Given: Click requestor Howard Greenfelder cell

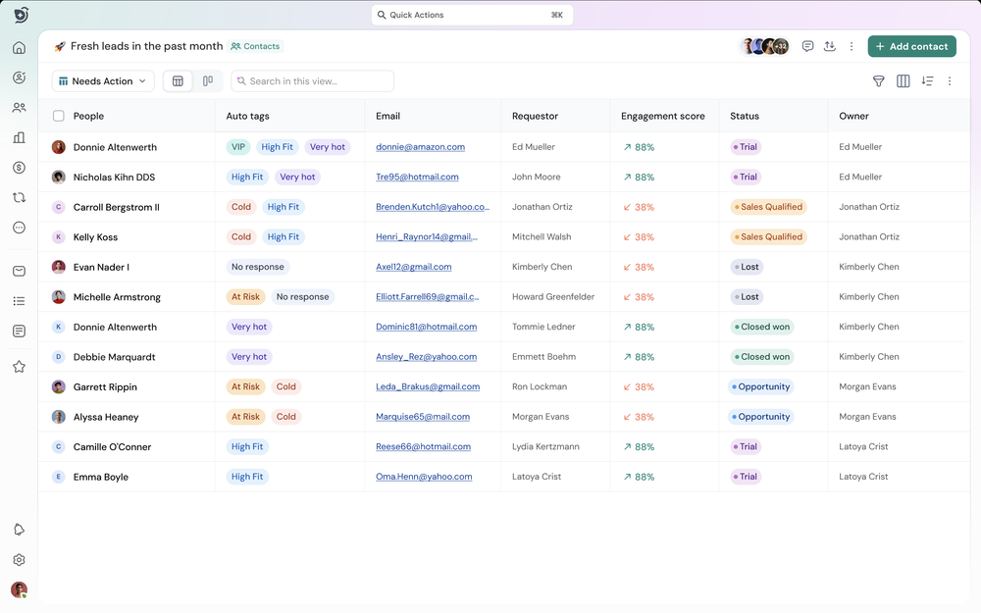Looking at the screenshot, I should pos(553,297).
